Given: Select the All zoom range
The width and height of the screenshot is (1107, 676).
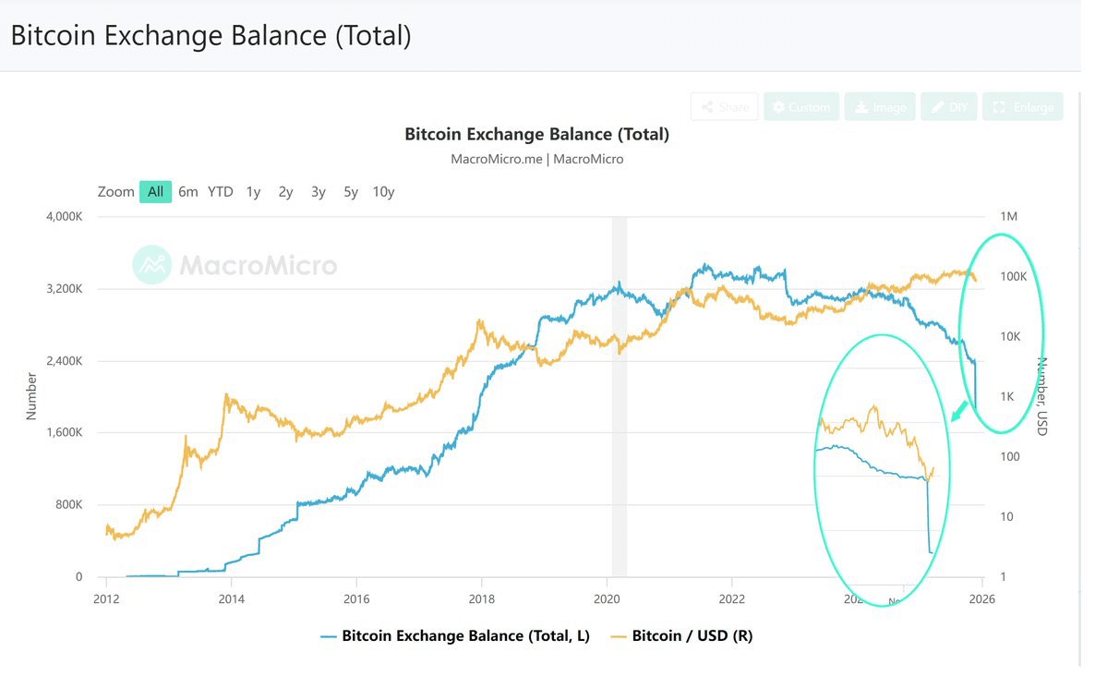Looking at the screenshot, I should pos(155,192).
